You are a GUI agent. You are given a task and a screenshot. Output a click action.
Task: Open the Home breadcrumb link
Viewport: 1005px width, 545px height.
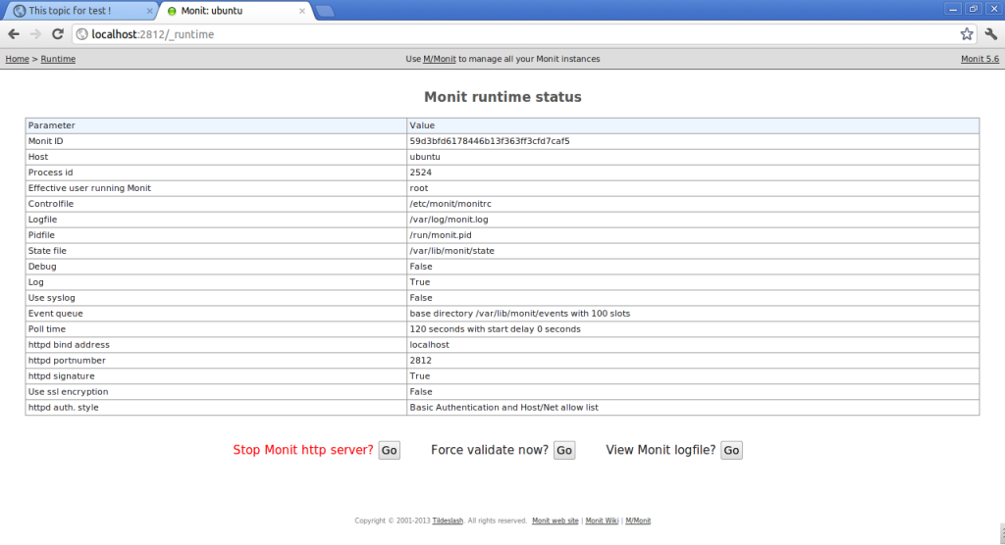(18, 59)
